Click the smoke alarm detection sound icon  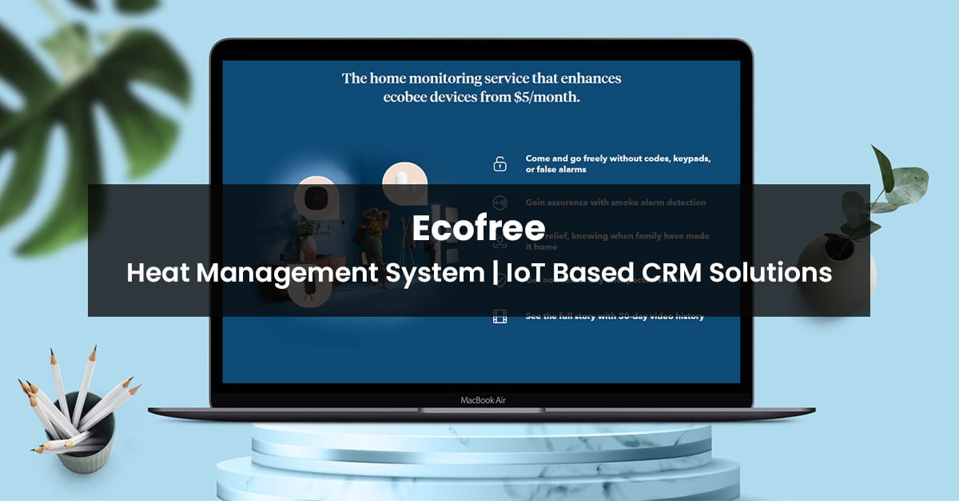[500, 201]
